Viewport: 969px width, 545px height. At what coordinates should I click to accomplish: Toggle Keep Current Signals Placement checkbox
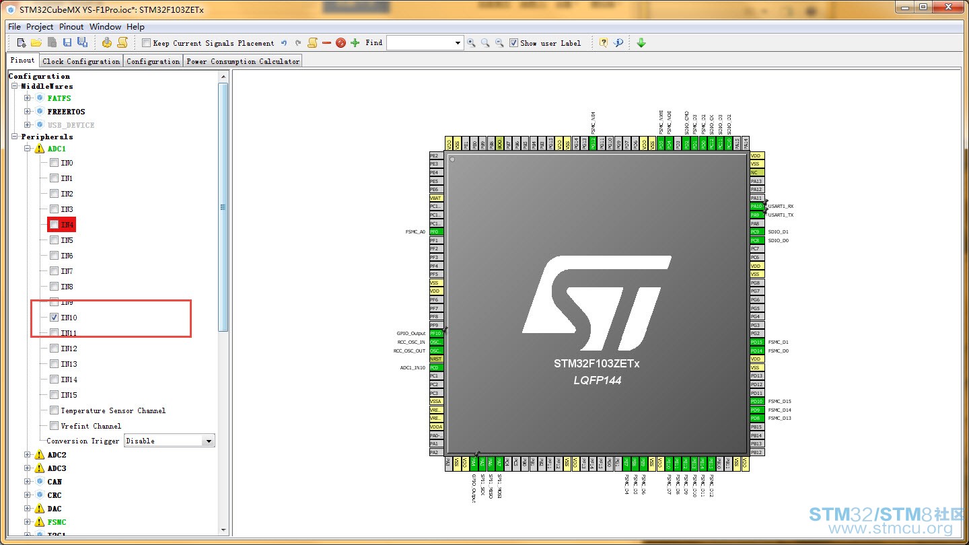pyautogui.click(x=146, y=43)
